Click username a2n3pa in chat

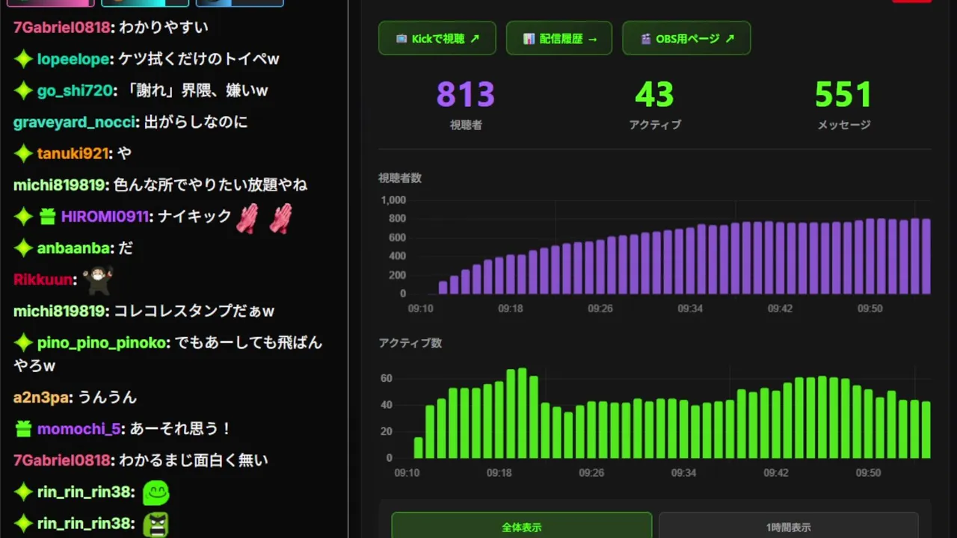click(x=42, y=398)
